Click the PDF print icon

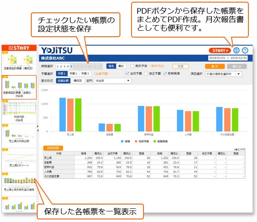click(x=236, y=50)
